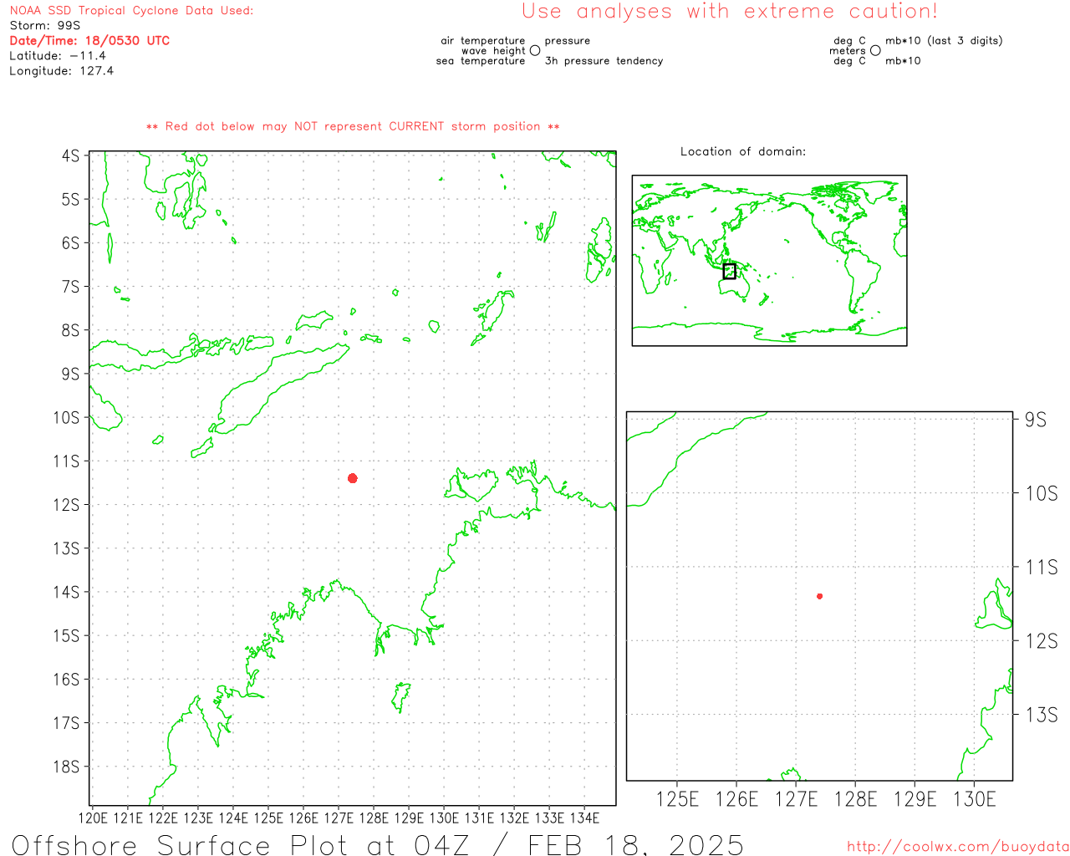The height and width of the screenshot is (856, 1070).
Task: Click the '14S' latitude label on main map
Action: pos(67,593)
